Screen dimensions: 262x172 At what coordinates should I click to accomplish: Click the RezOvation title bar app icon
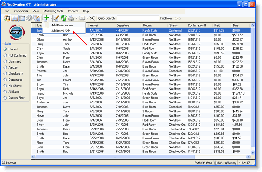[4, 4]
